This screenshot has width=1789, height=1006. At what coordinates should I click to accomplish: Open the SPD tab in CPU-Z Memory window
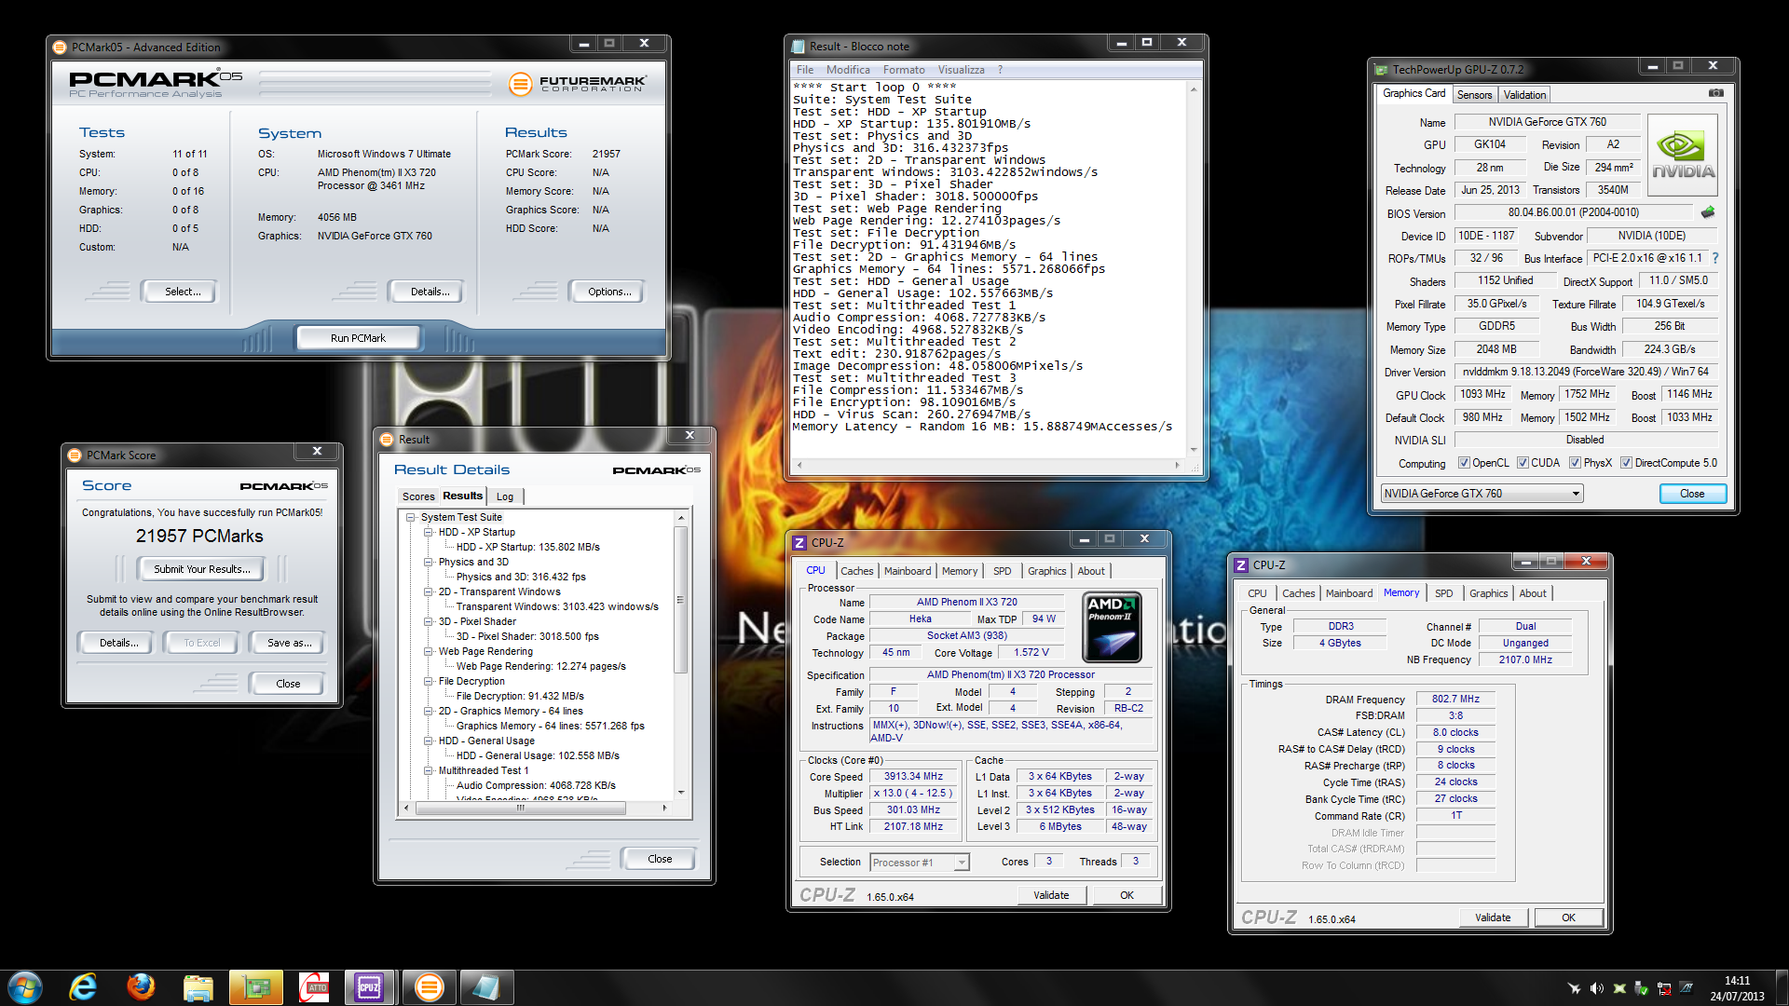(1443, 593)
